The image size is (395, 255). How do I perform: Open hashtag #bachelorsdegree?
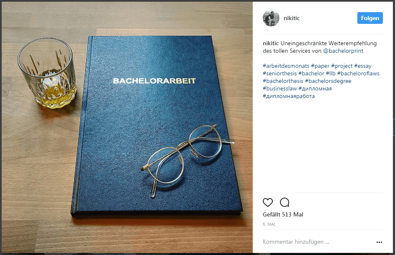click(328, 81)
